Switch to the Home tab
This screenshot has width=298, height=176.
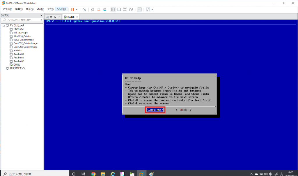click(52, 17)
